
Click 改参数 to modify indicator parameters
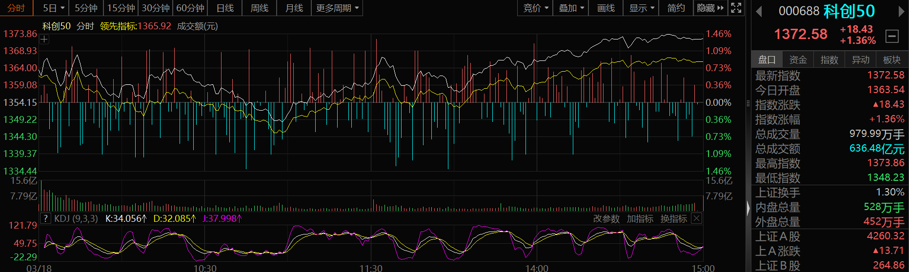tap(606, 219)
